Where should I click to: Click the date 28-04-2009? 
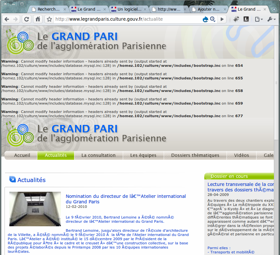[x=218, y=195]
